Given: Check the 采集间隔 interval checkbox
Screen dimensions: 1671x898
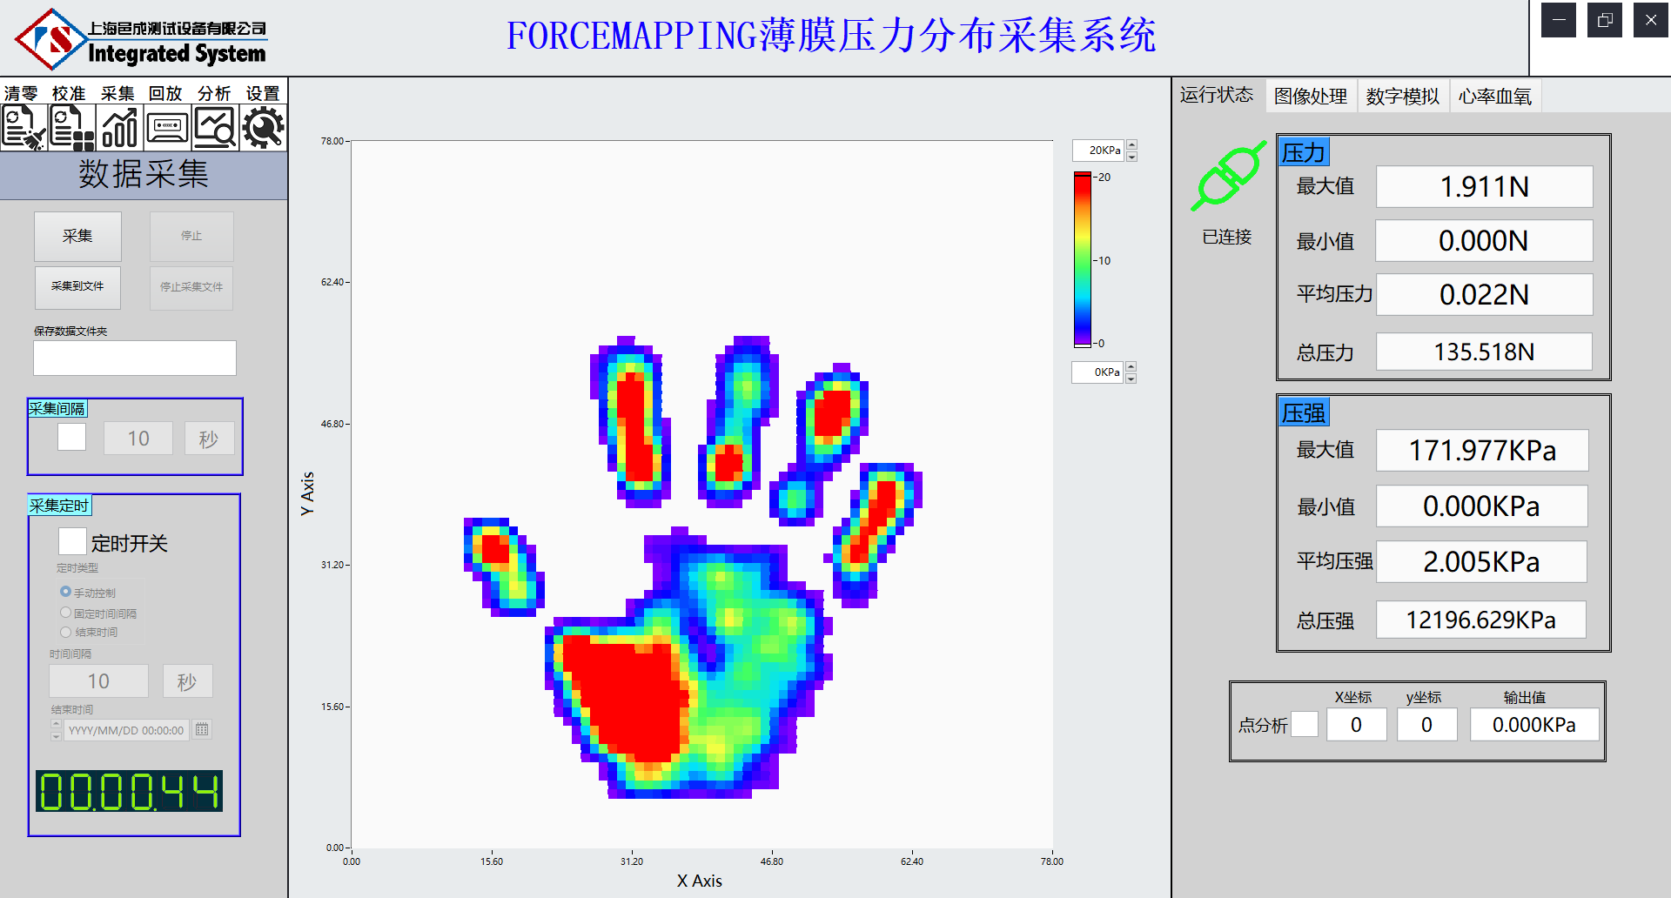Looking at the screenshot, I should pos(71,437).
